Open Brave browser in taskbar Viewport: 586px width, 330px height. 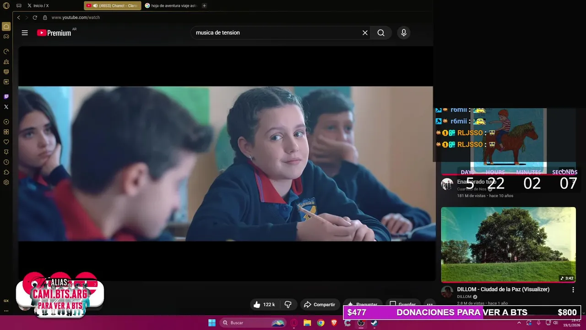point(334,323)
